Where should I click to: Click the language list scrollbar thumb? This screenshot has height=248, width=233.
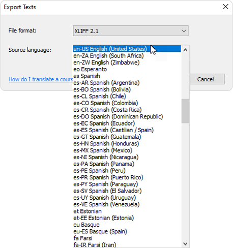click(185, 111)
